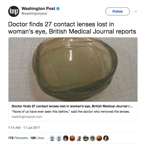
Task: Open the man-in-suit liker avatar
Action: (79, 138)
